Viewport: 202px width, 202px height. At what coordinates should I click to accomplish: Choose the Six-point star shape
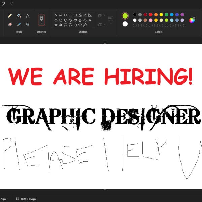pos(61,25)
